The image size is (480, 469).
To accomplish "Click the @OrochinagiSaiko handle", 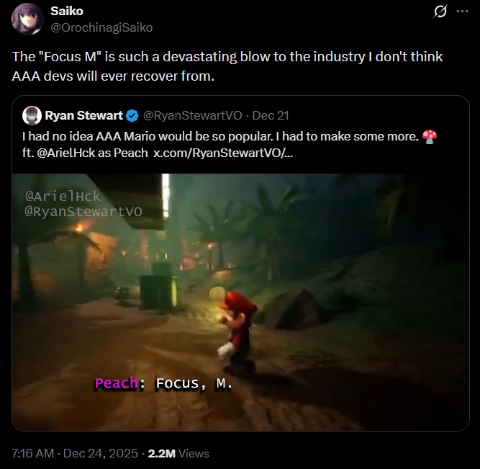I will tap(101, 27).
